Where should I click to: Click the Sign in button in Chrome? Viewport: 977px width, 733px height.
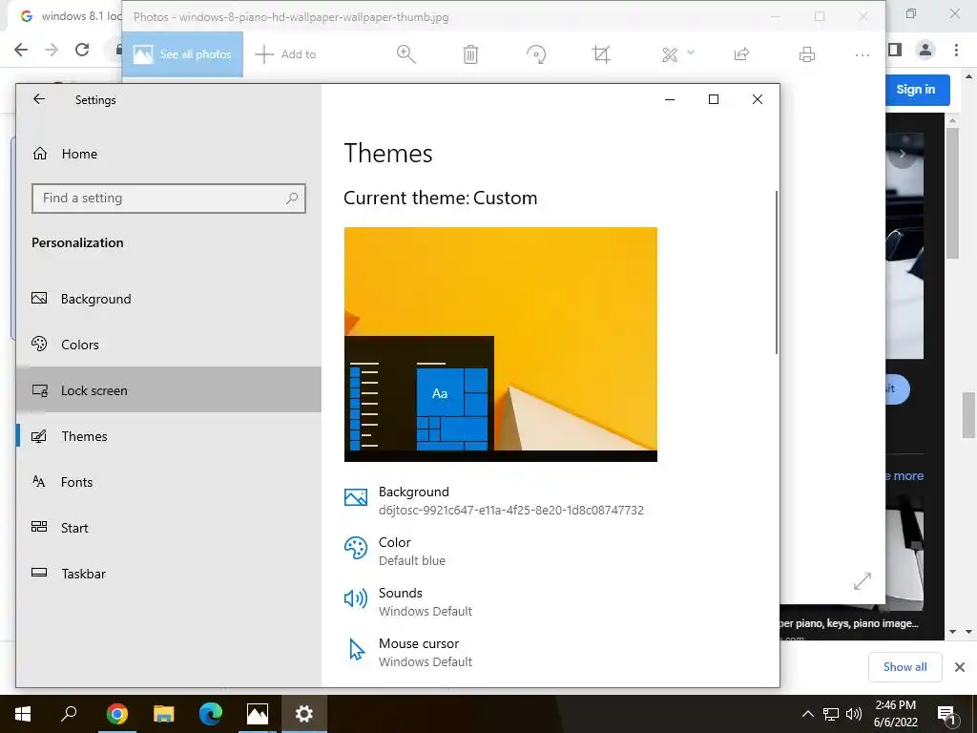916,90
